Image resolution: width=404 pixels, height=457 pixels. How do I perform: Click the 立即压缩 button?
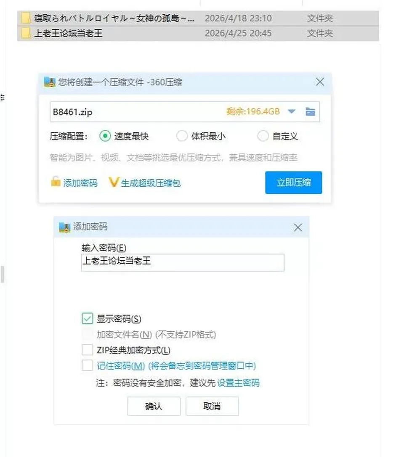click(x=293, y=182)
